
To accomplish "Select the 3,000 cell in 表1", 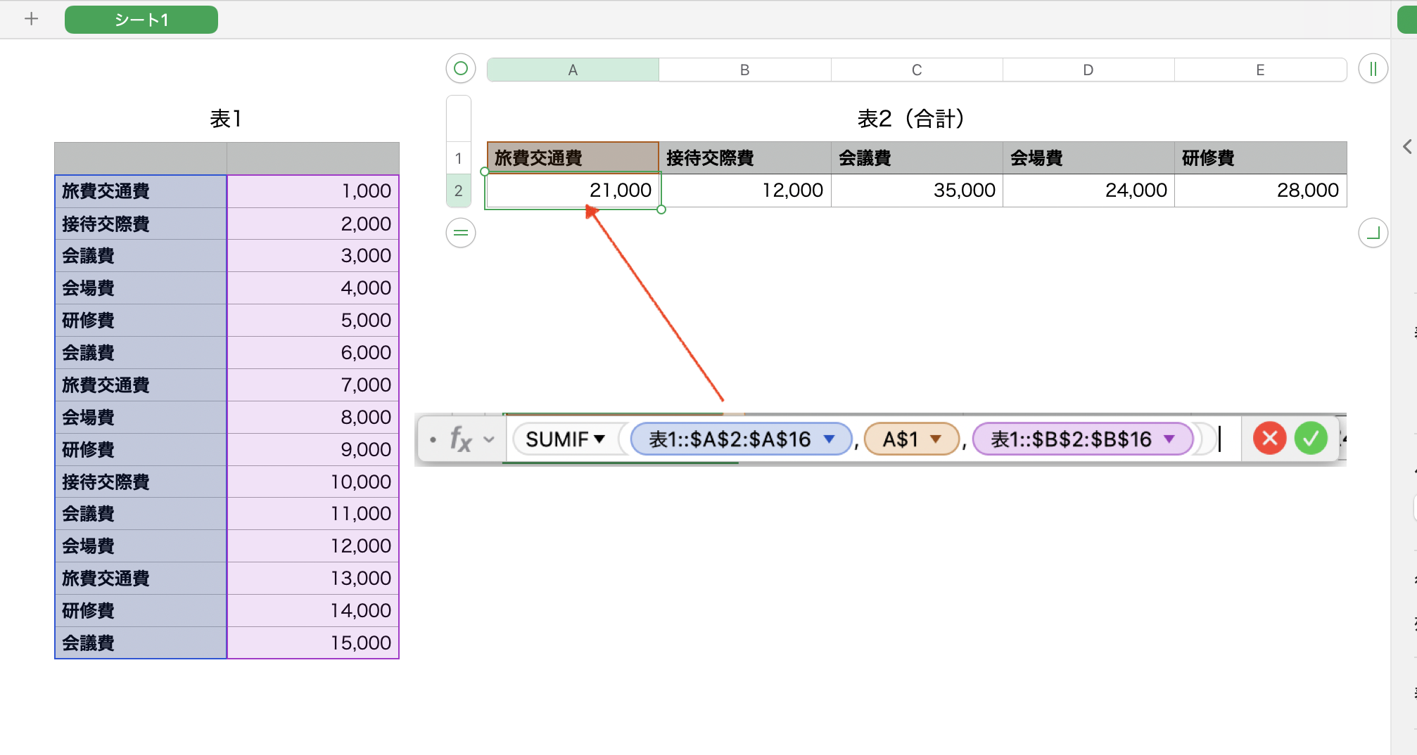I will pyautogui.click(x=312, y=256).
